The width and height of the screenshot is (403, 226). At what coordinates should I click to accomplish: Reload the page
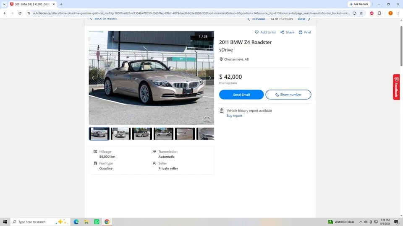[x=20, y=13]
